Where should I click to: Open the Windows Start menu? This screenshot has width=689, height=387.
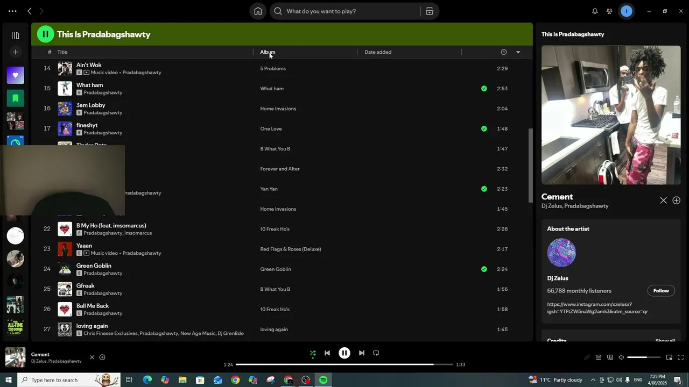9,380
